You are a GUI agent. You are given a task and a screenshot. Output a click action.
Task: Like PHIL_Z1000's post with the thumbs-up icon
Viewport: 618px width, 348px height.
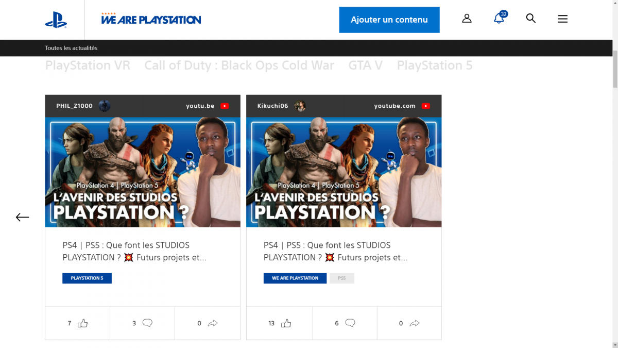[83, 323]
